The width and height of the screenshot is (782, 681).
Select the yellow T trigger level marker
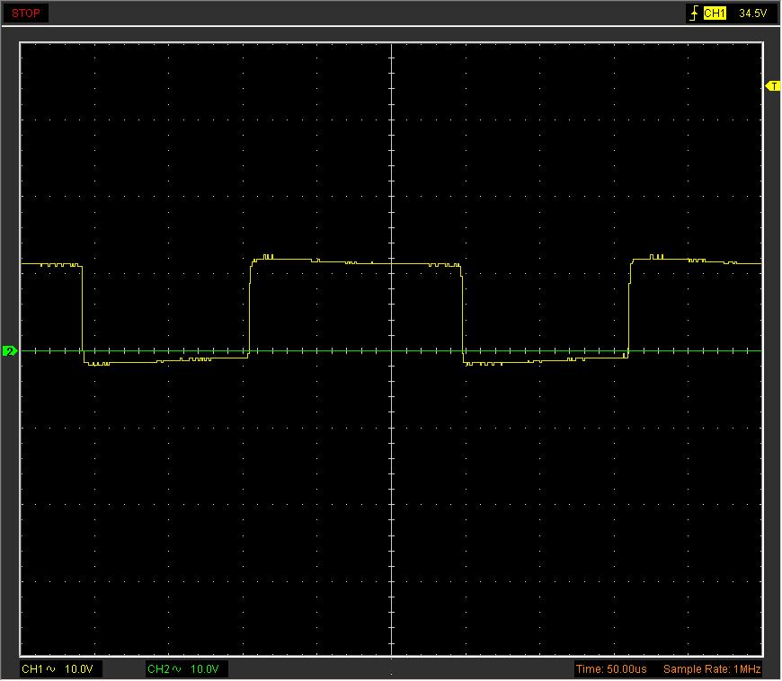[x=772, y=86]
